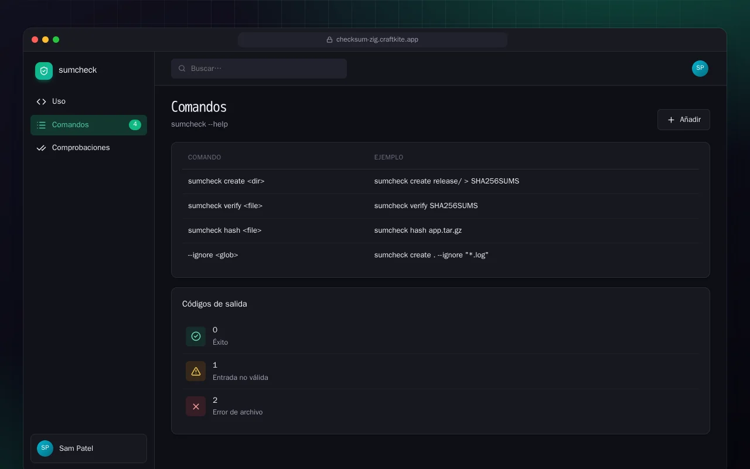The height and width of the screenshot is (469, 750).
Task: Click the checksum-zig.craftkite.app address bar
Action: pyautogui.click(x=373, y=40)
